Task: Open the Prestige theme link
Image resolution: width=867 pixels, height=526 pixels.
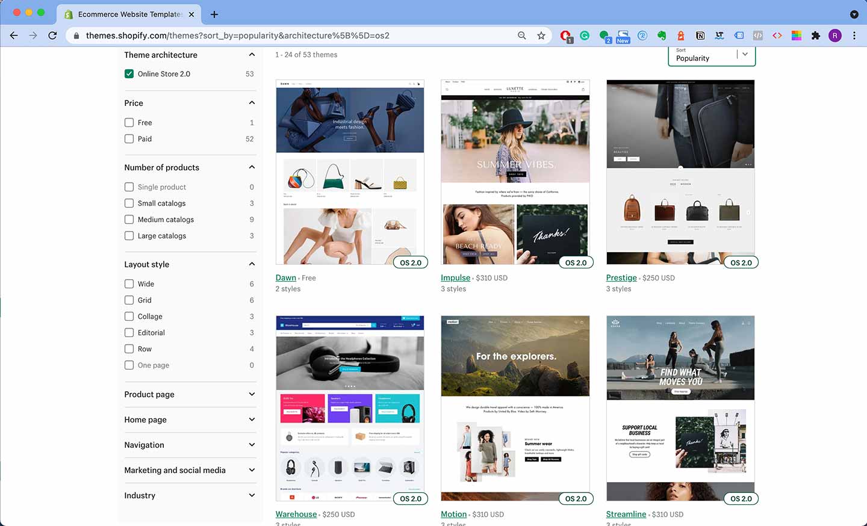Action: [621, 278]
